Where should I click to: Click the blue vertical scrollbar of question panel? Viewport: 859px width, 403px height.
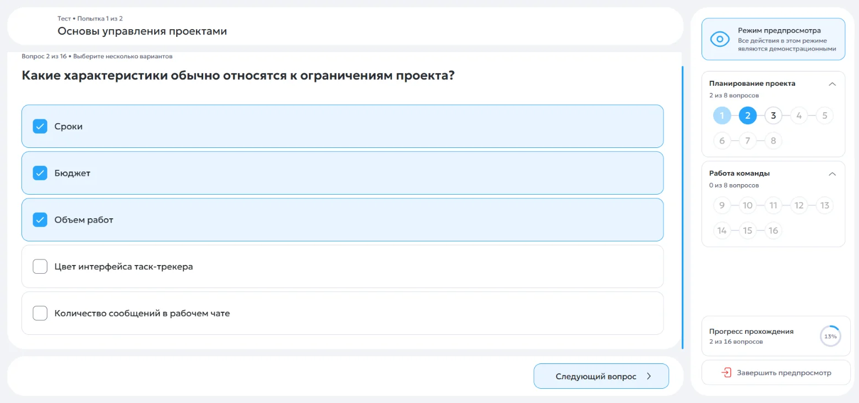click(x=683, y=207)
